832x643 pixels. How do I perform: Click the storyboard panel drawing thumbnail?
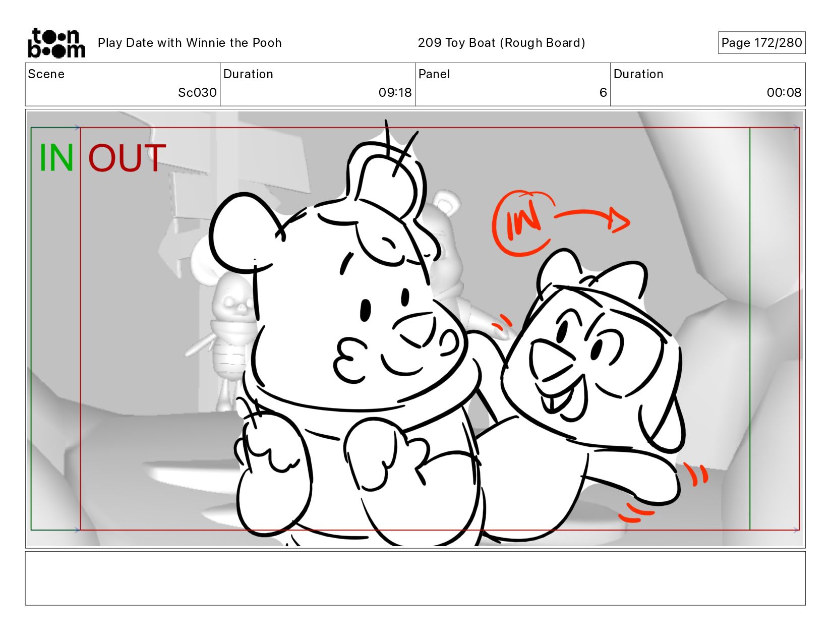tap(415, 329)
